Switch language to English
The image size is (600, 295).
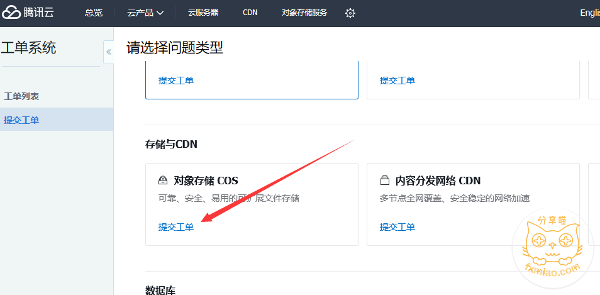pyautogui.click(x=590, y=13)
